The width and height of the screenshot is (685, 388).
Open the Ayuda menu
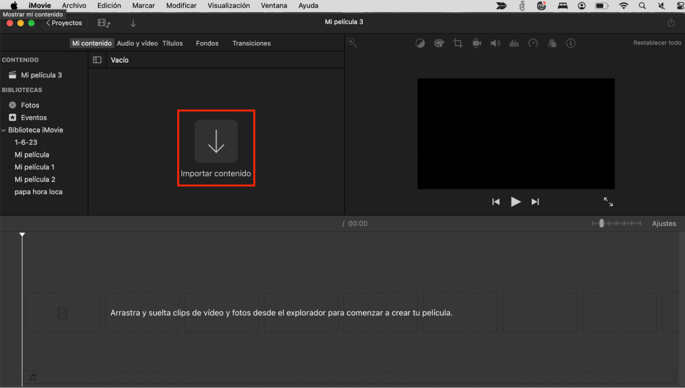coord(308,5)
